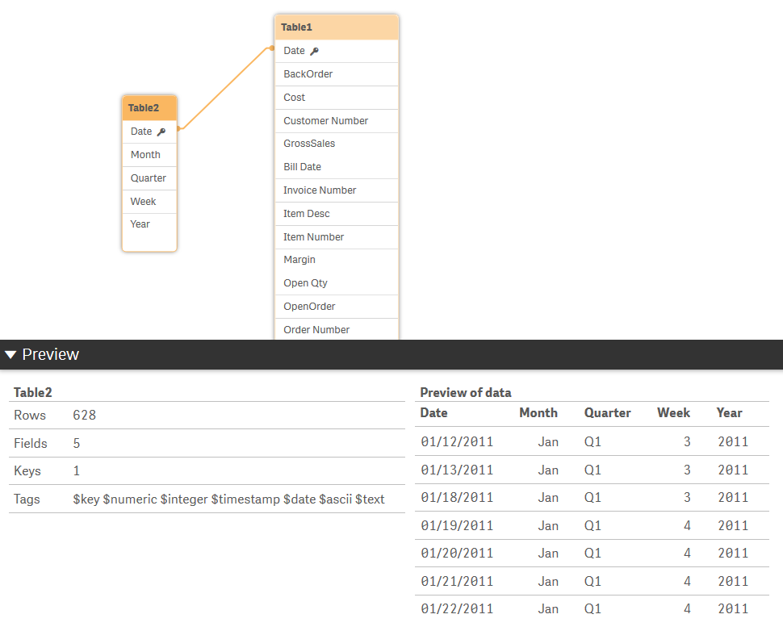Select the Table1 header
783x631 pixels.
click(337, 27)
